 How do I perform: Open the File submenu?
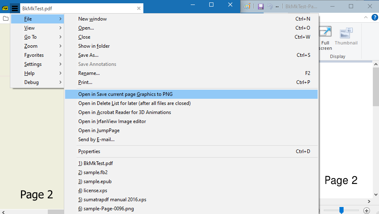click(37, 19)
